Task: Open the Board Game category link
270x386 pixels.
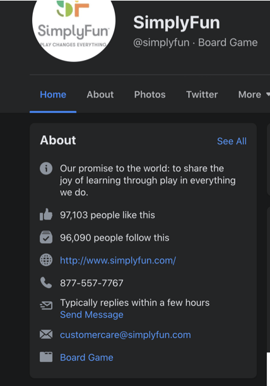Action: [86, 358]
